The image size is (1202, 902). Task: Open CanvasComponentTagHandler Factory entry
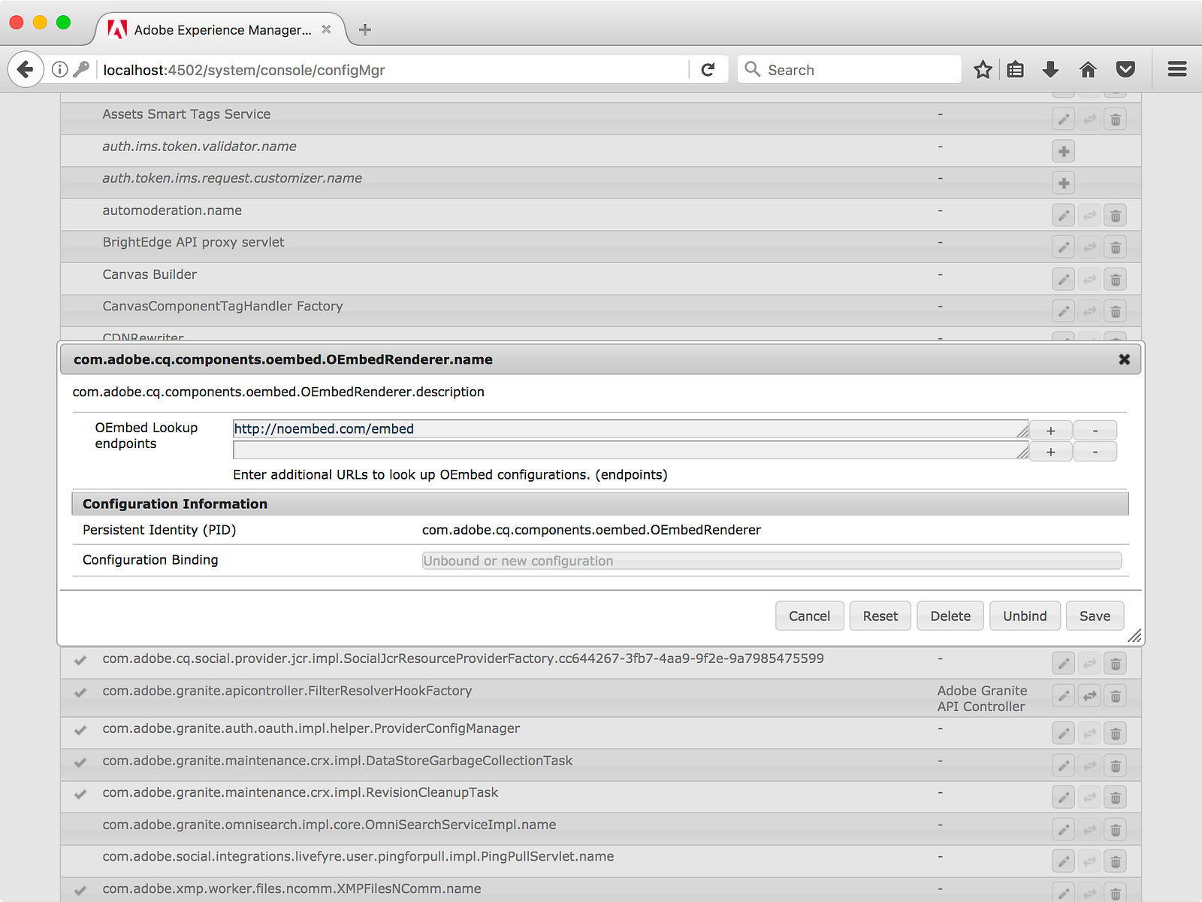pyautogui.click(x=222, y=306)
